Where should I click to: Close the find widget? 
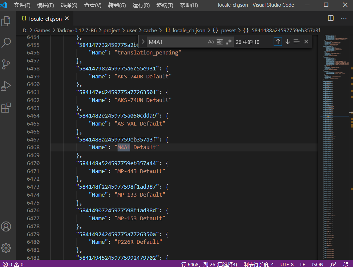pos(306,42)
